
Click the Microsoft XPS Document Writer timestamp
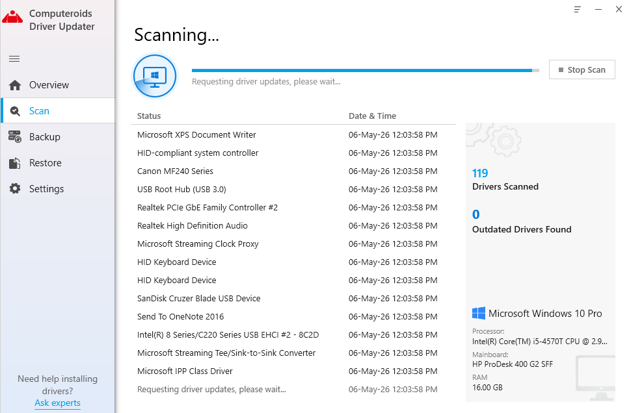[x=393, y=135]
